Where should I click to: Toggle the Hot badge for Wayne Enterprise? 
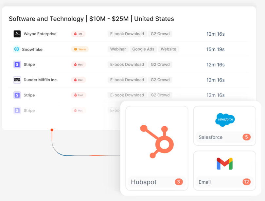(78, 34)
